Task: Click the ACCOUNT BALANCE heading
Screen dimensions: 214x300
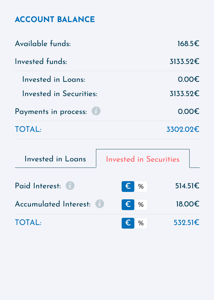Action: pyautogui.click(x=55, y=19)
